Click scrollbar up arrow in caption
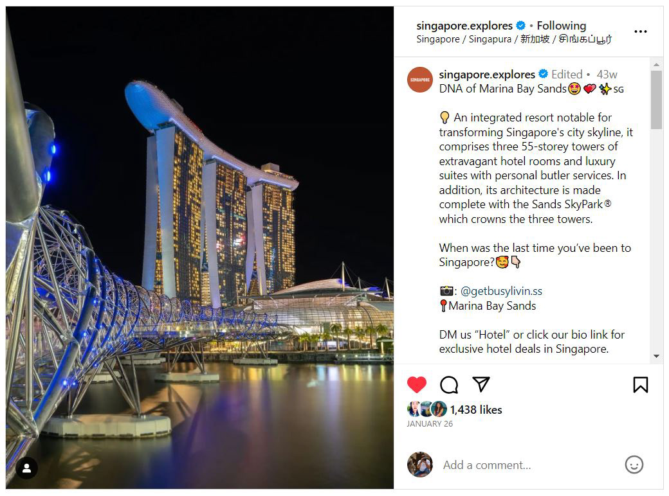Image resolution: width=669 pixels, height=496 pixels. 656,64
